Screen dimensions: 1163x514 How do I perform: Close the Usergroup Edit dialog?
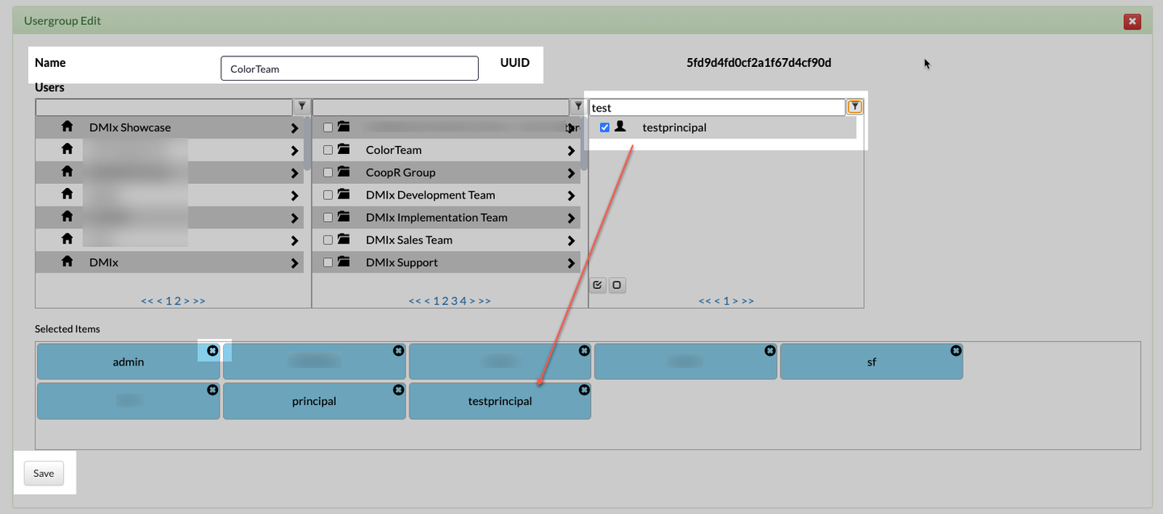point(1132,22)
